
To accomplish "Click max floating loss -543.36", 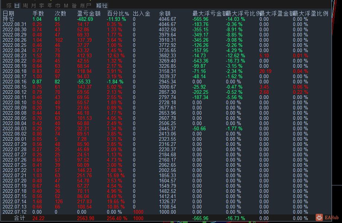I will click(x=200, y=61).
